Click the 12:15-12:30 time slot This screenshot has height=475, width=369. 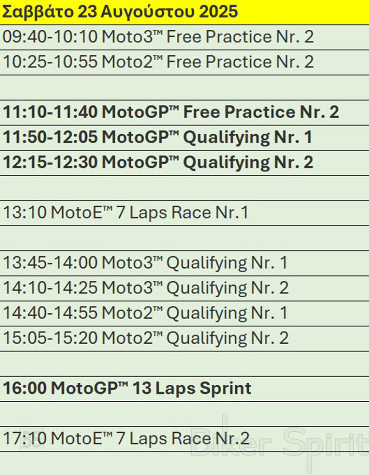[50, 162]
